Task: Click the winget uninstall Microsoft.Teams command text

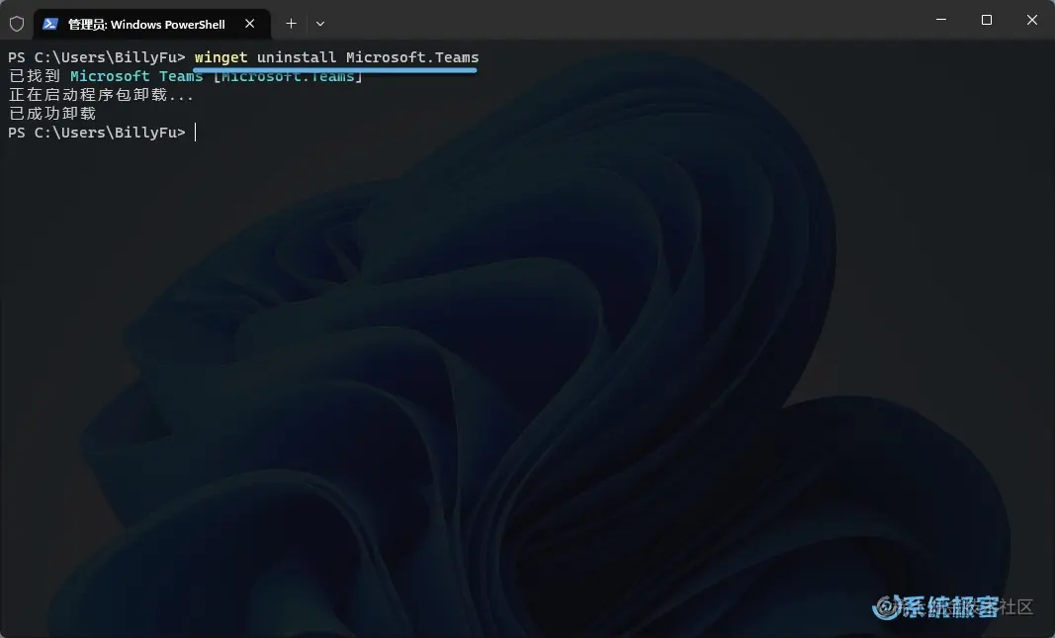Action: click(x=336, y=57)
